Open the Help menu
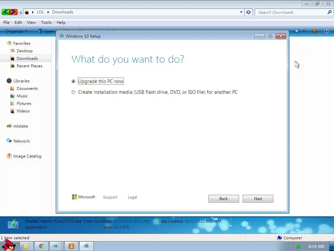This screenshot has height=251, width=334. click(61, 23)
